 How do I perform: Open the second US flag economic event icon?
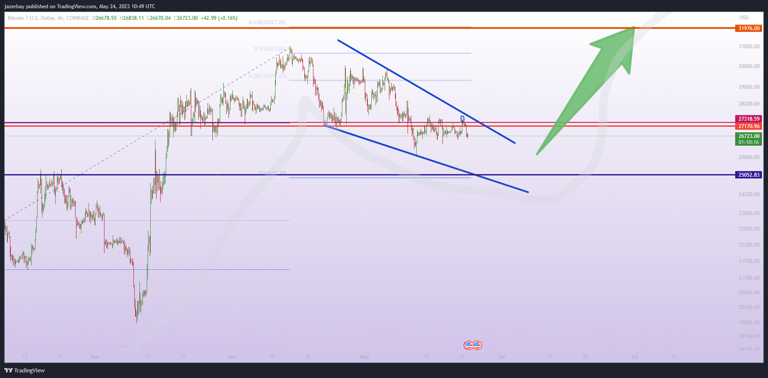click(477, 345)
